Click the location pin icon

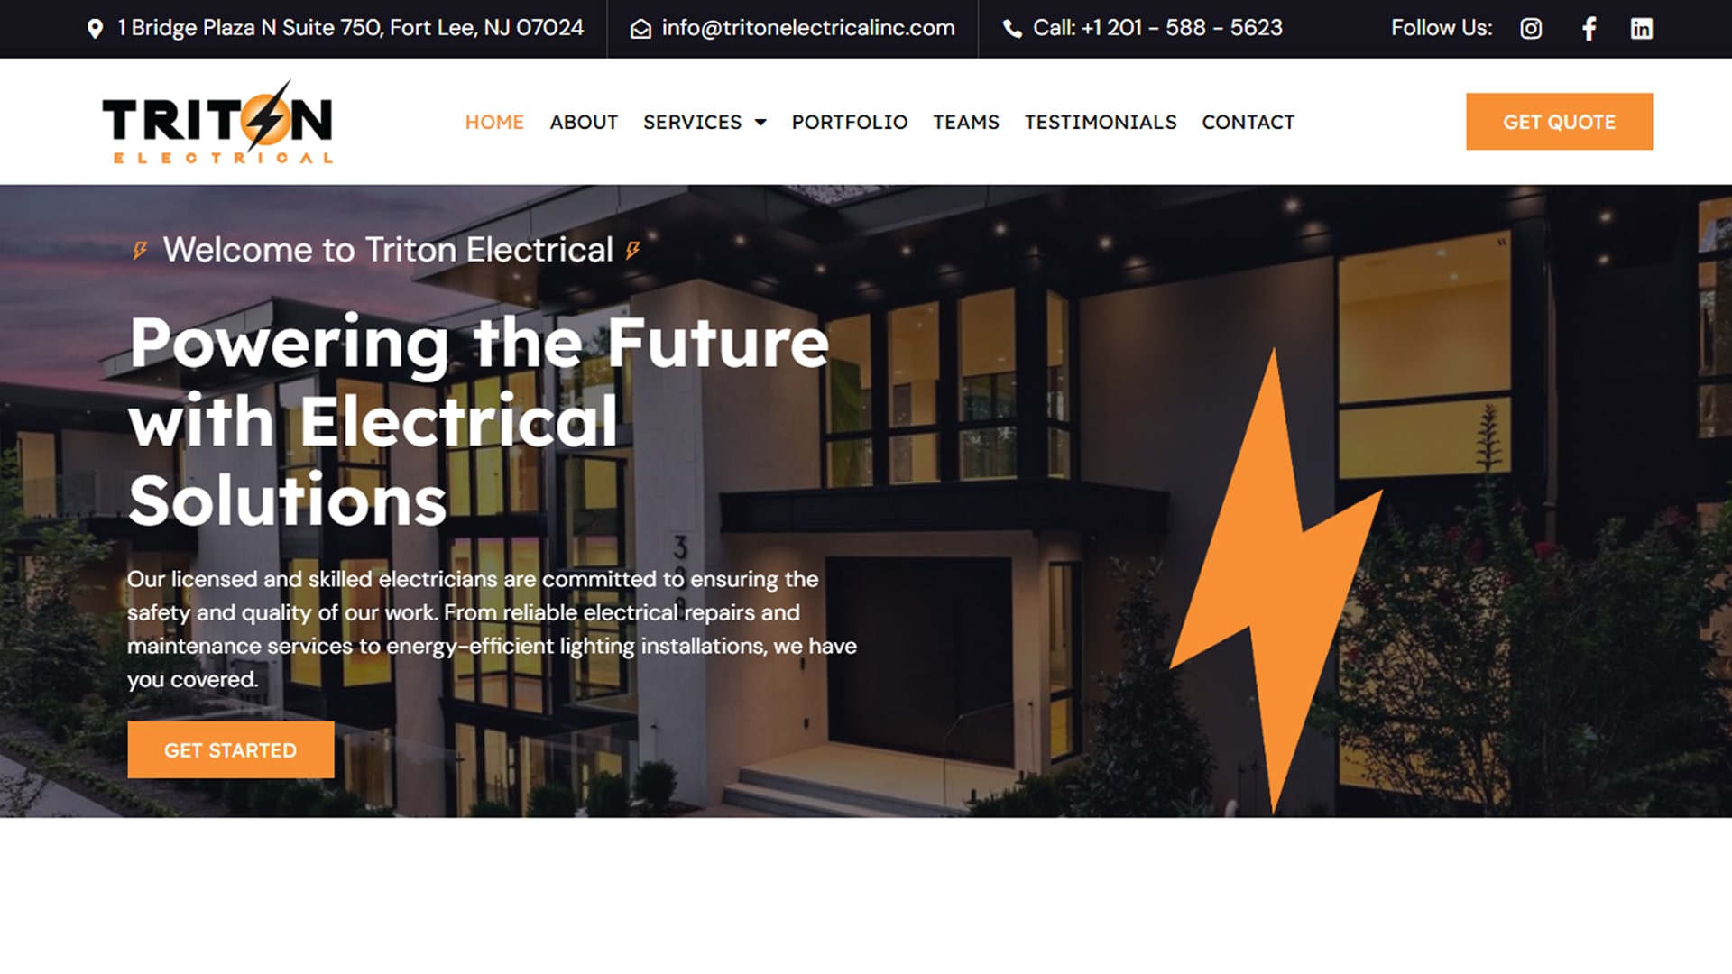[x=95, y=29]
